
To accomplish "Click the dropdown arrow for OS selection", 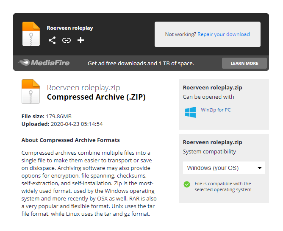I will tap(259, 168).
